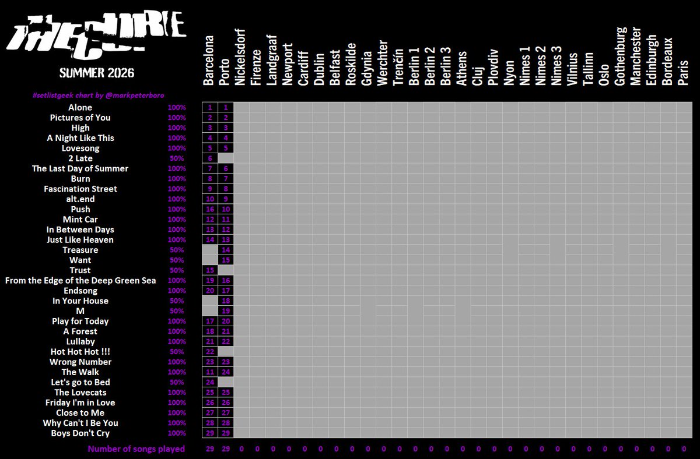Viewport: 700px width, 459px height.
Task: Click the Gothenburg column header
Action: (619, 57)
